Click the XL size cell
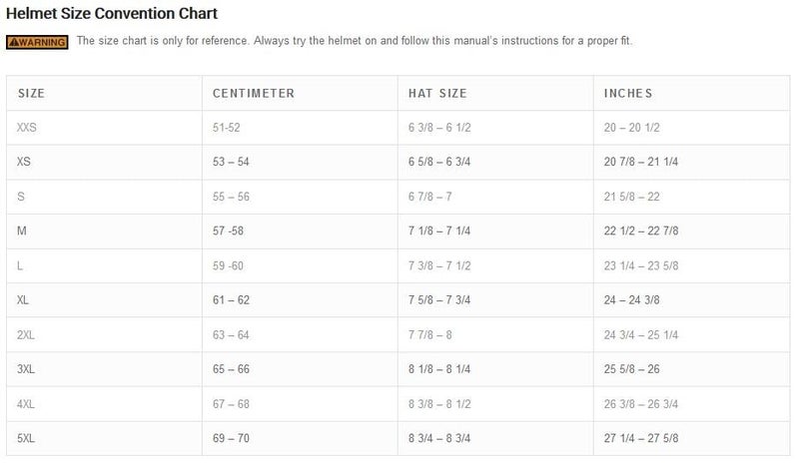 [23, 299]
